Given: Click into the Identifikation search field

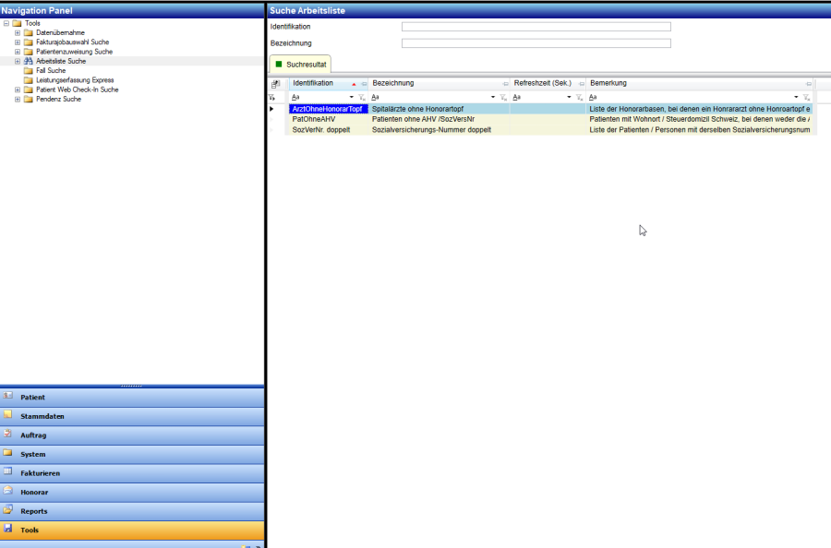Looking at the screenshot, I should [536, 27].
